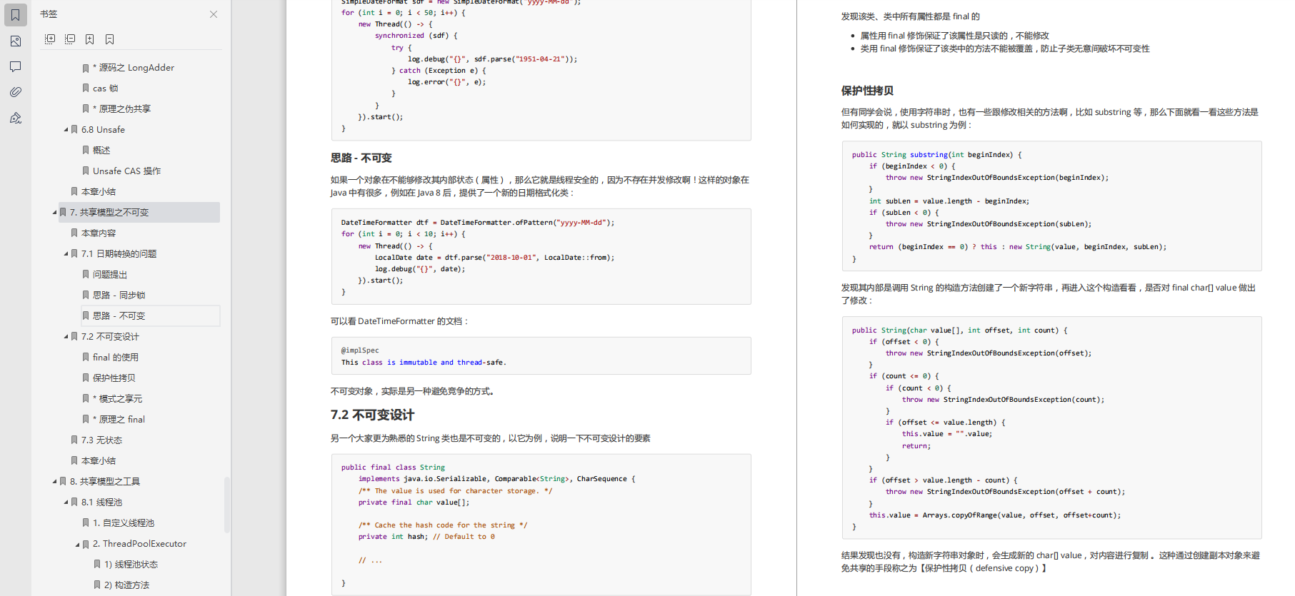Open bookmark 8. 共享模型之工具
The height and width of the screenshot is (596, 1295).
pos(105,482)
